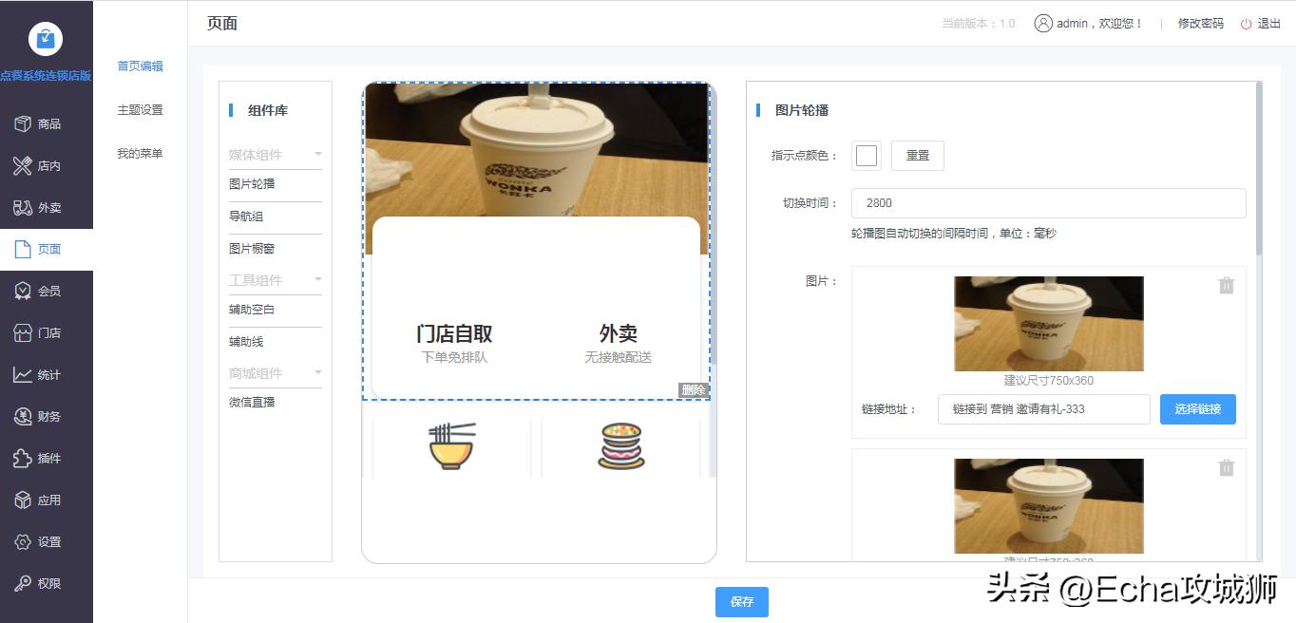The image size is (1296, 623).
Task: Collapse the 媒体组件 component group
Action: (x=276, y=153)
